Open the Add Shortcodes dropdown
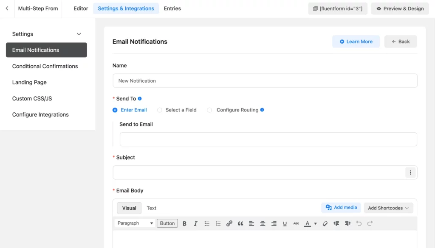The image size is (435, 248). (388, 208)
